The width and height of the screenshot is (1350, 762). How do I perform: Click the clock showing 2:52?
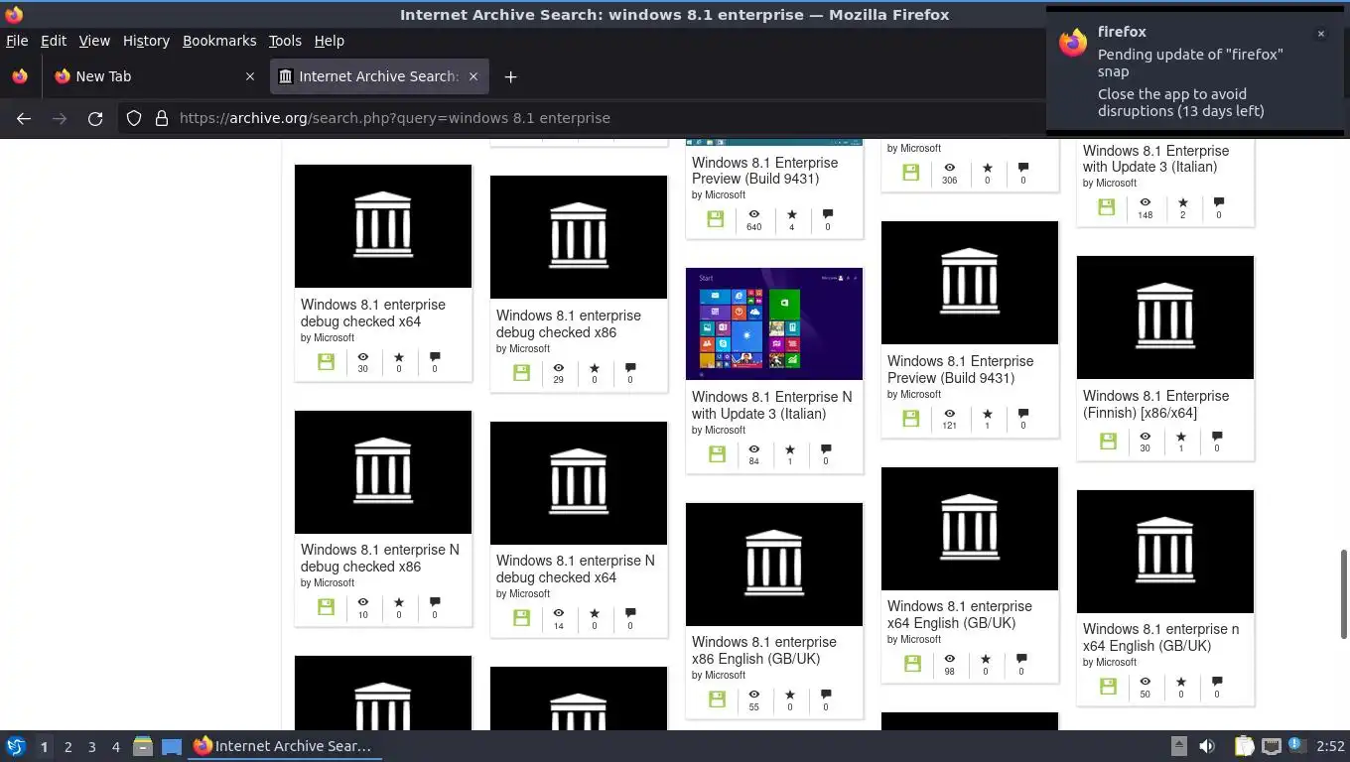pyautogui.click(x=1330, y=746)
